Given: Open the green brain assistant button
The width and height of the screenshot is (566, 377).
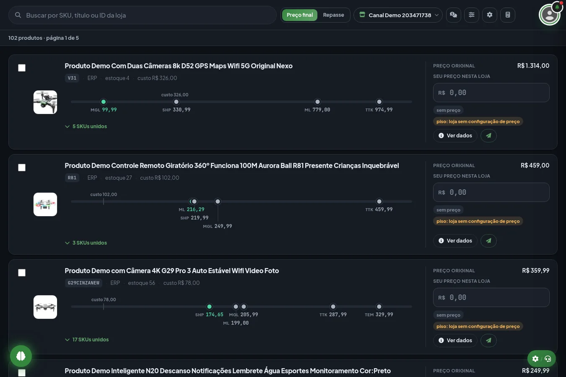Looking at the screenshot, I should (21, 356).
